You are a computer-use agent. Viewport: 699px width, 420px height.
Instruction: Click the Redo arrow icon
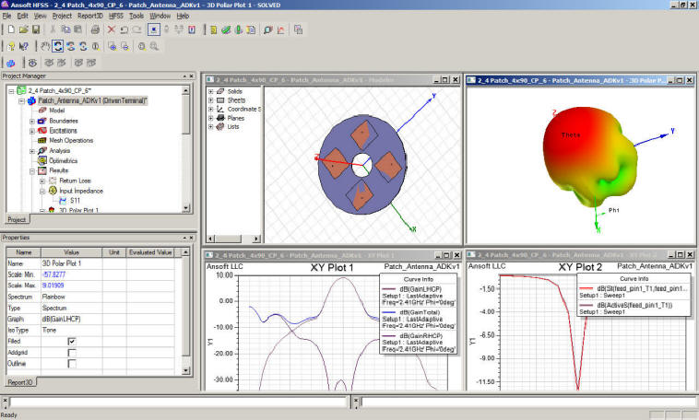click(x=136, y=29)
